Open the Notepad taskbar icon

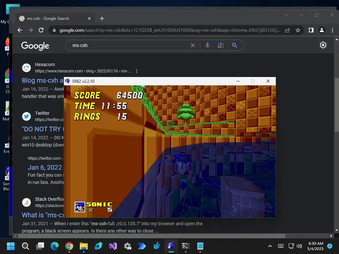coord(200,246)
